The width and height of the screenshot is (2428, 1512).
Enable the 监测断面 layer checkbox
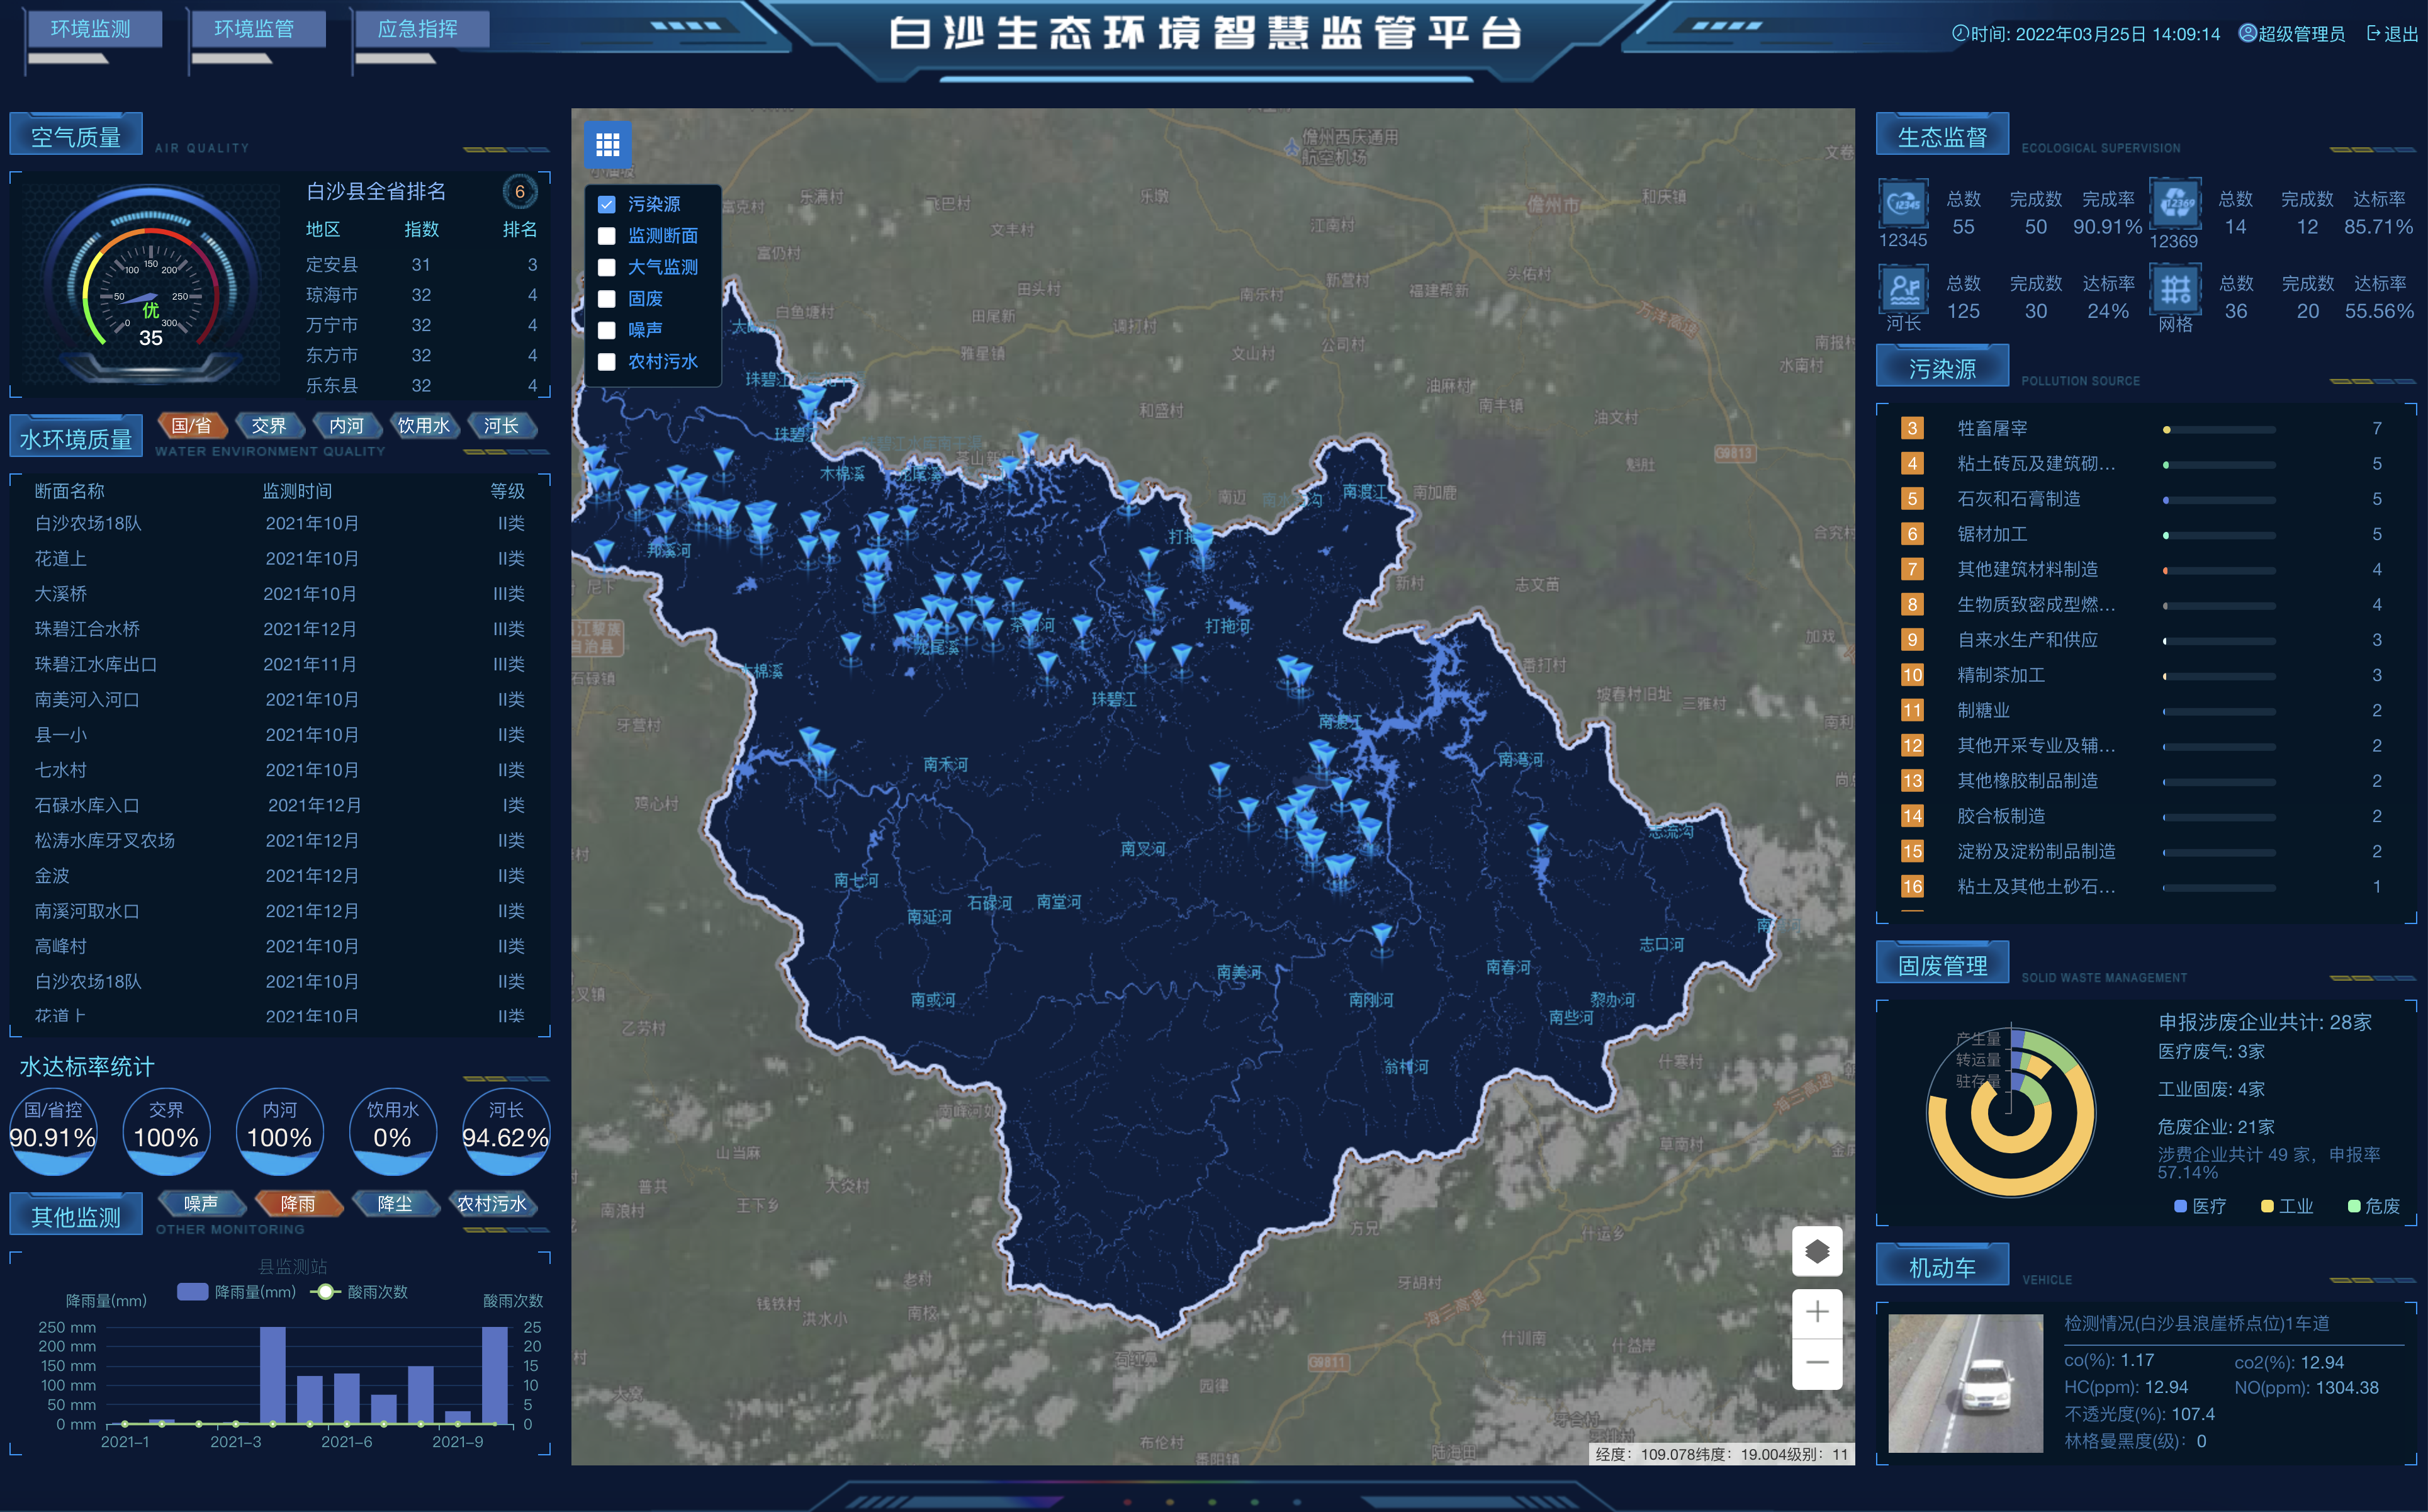click(x=606, y=236)
